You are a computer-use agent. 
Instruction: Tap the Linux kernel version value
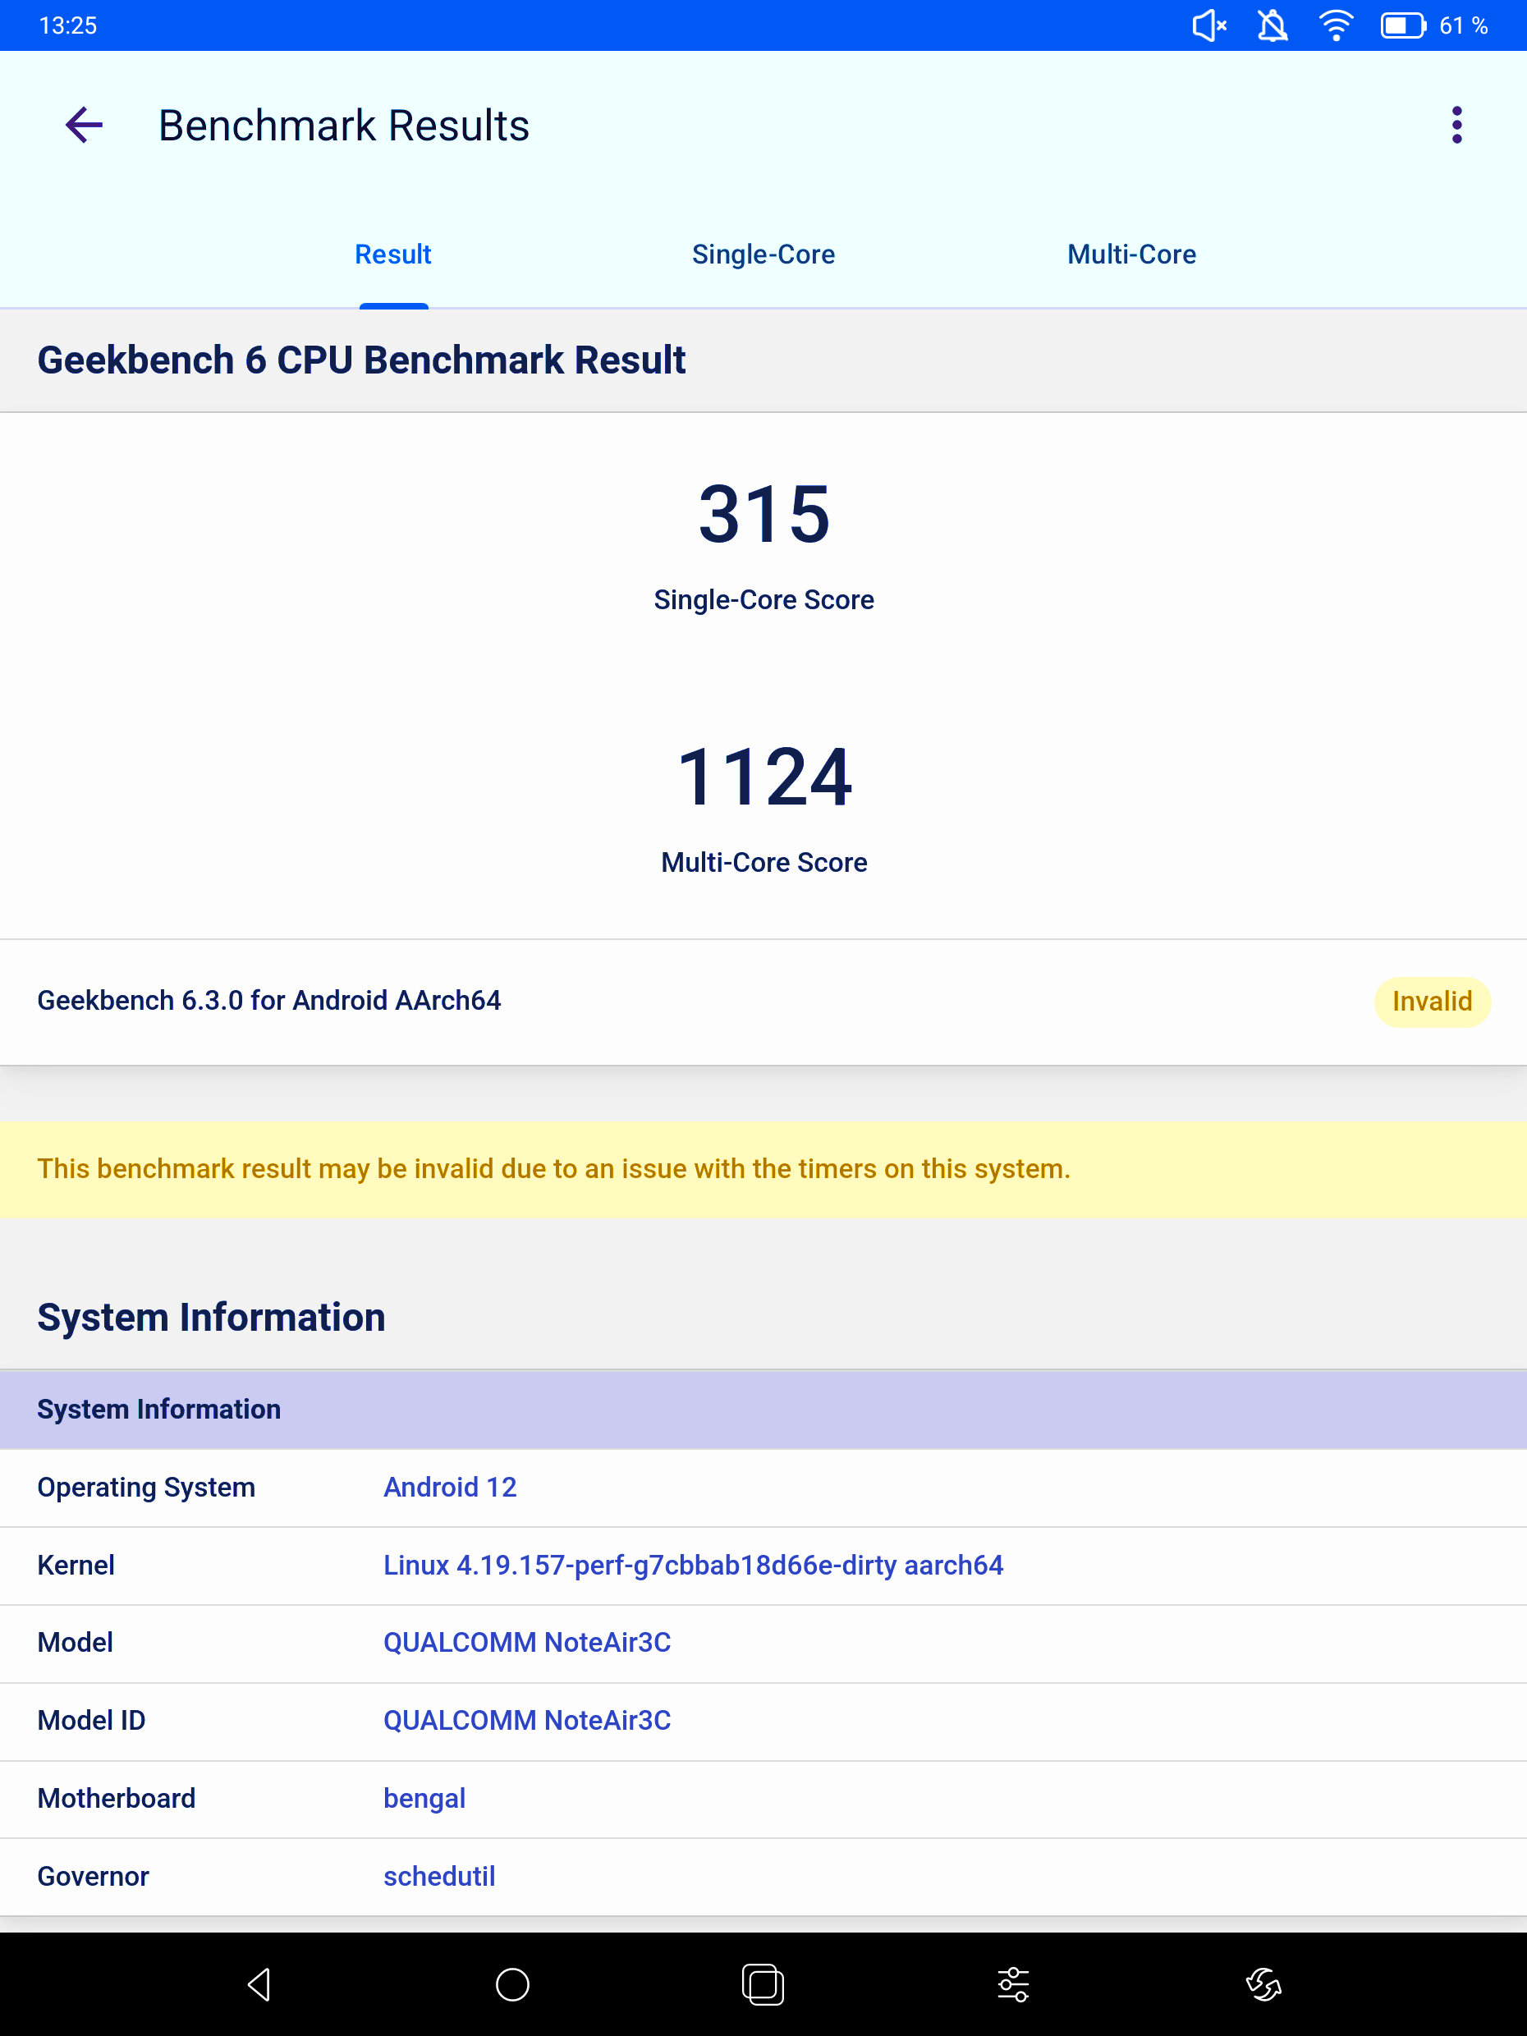pyautogui.click(x=693, y=1565)
